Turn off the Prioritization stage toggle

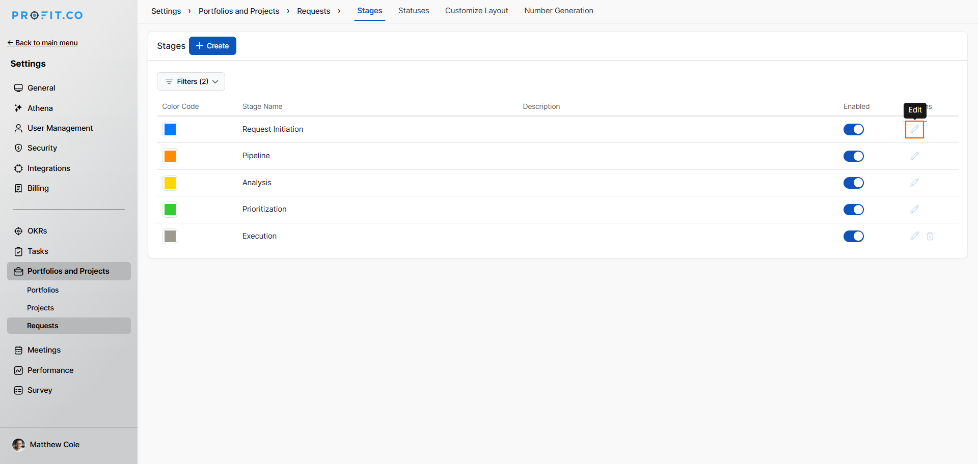click(x=853, y=210)
